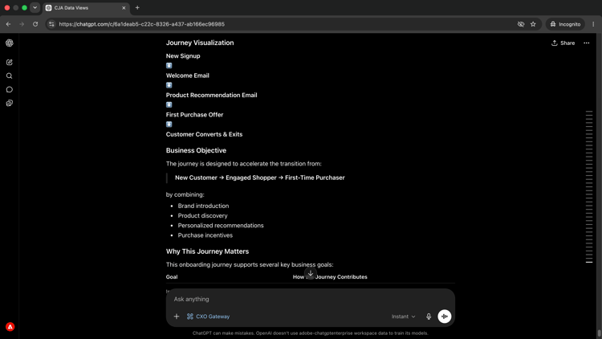Click the Purchase incentives bullet
The width and height of the screenshot is (602, 339).
point(205,235)
